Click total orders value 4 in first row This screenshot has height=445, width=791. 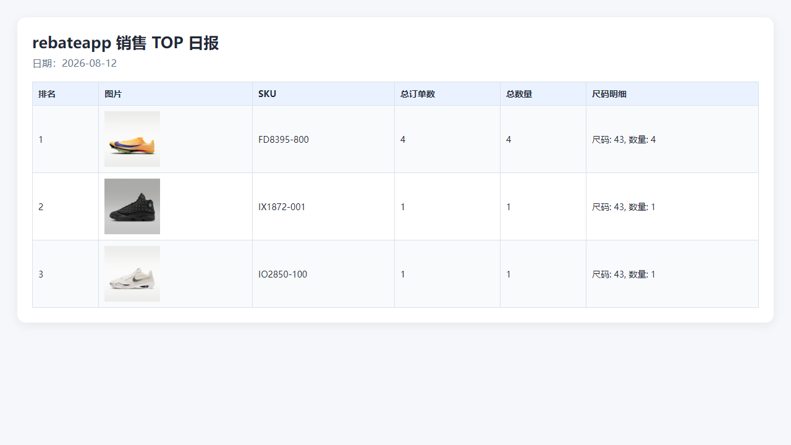[403, 140]
